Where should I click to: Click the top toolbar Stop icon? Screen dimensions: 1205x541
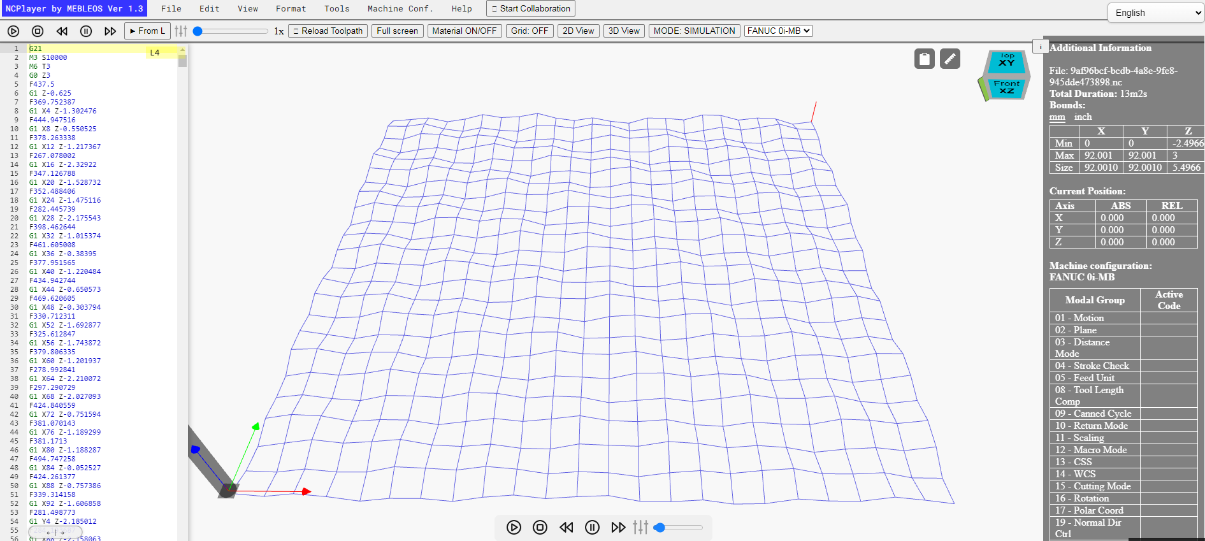[x=38, y=31]
